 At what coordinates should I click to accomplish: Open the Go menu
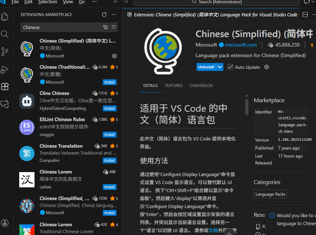(x=82, y=2)
